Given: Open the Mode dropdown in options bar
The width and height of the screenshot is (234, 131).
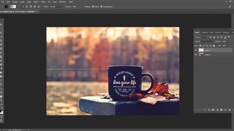Looking at the screenshot, I should [x=57, y=7].
